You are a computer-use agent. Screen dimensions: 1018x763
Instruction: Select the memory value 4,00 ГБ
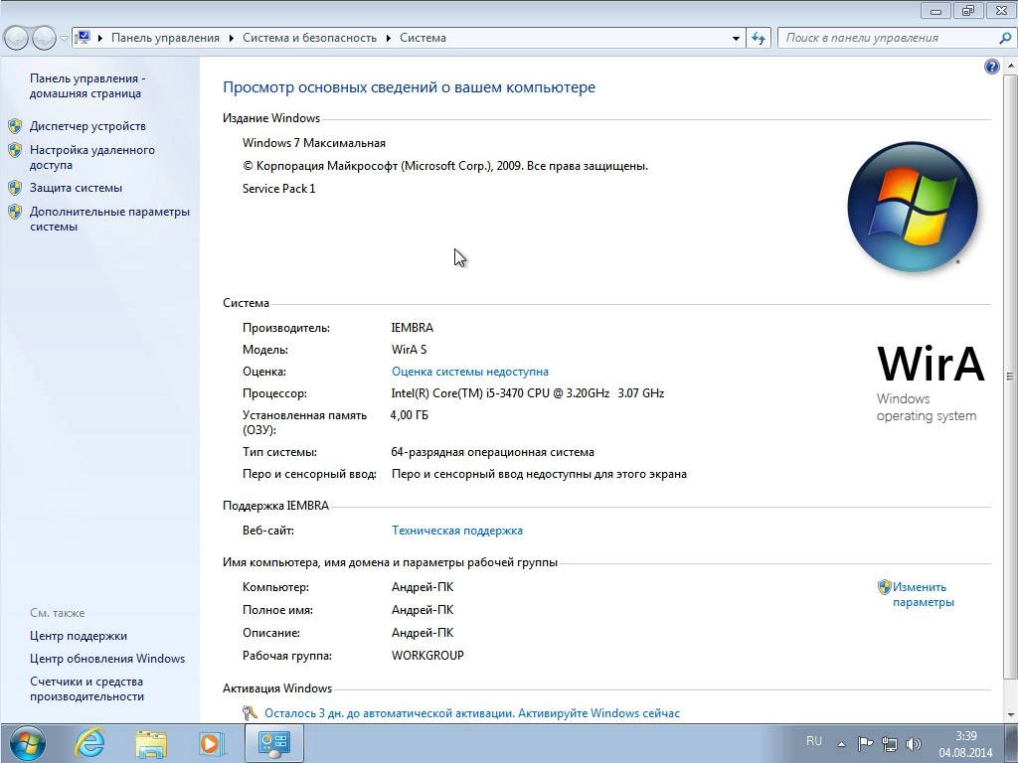(x=409, y=415)
